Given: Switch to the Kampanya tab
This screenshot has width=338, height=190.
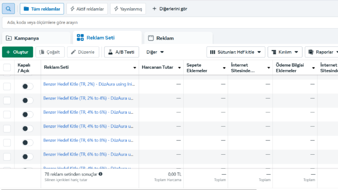Looking at the screenshot, I should tap(36, 38).
